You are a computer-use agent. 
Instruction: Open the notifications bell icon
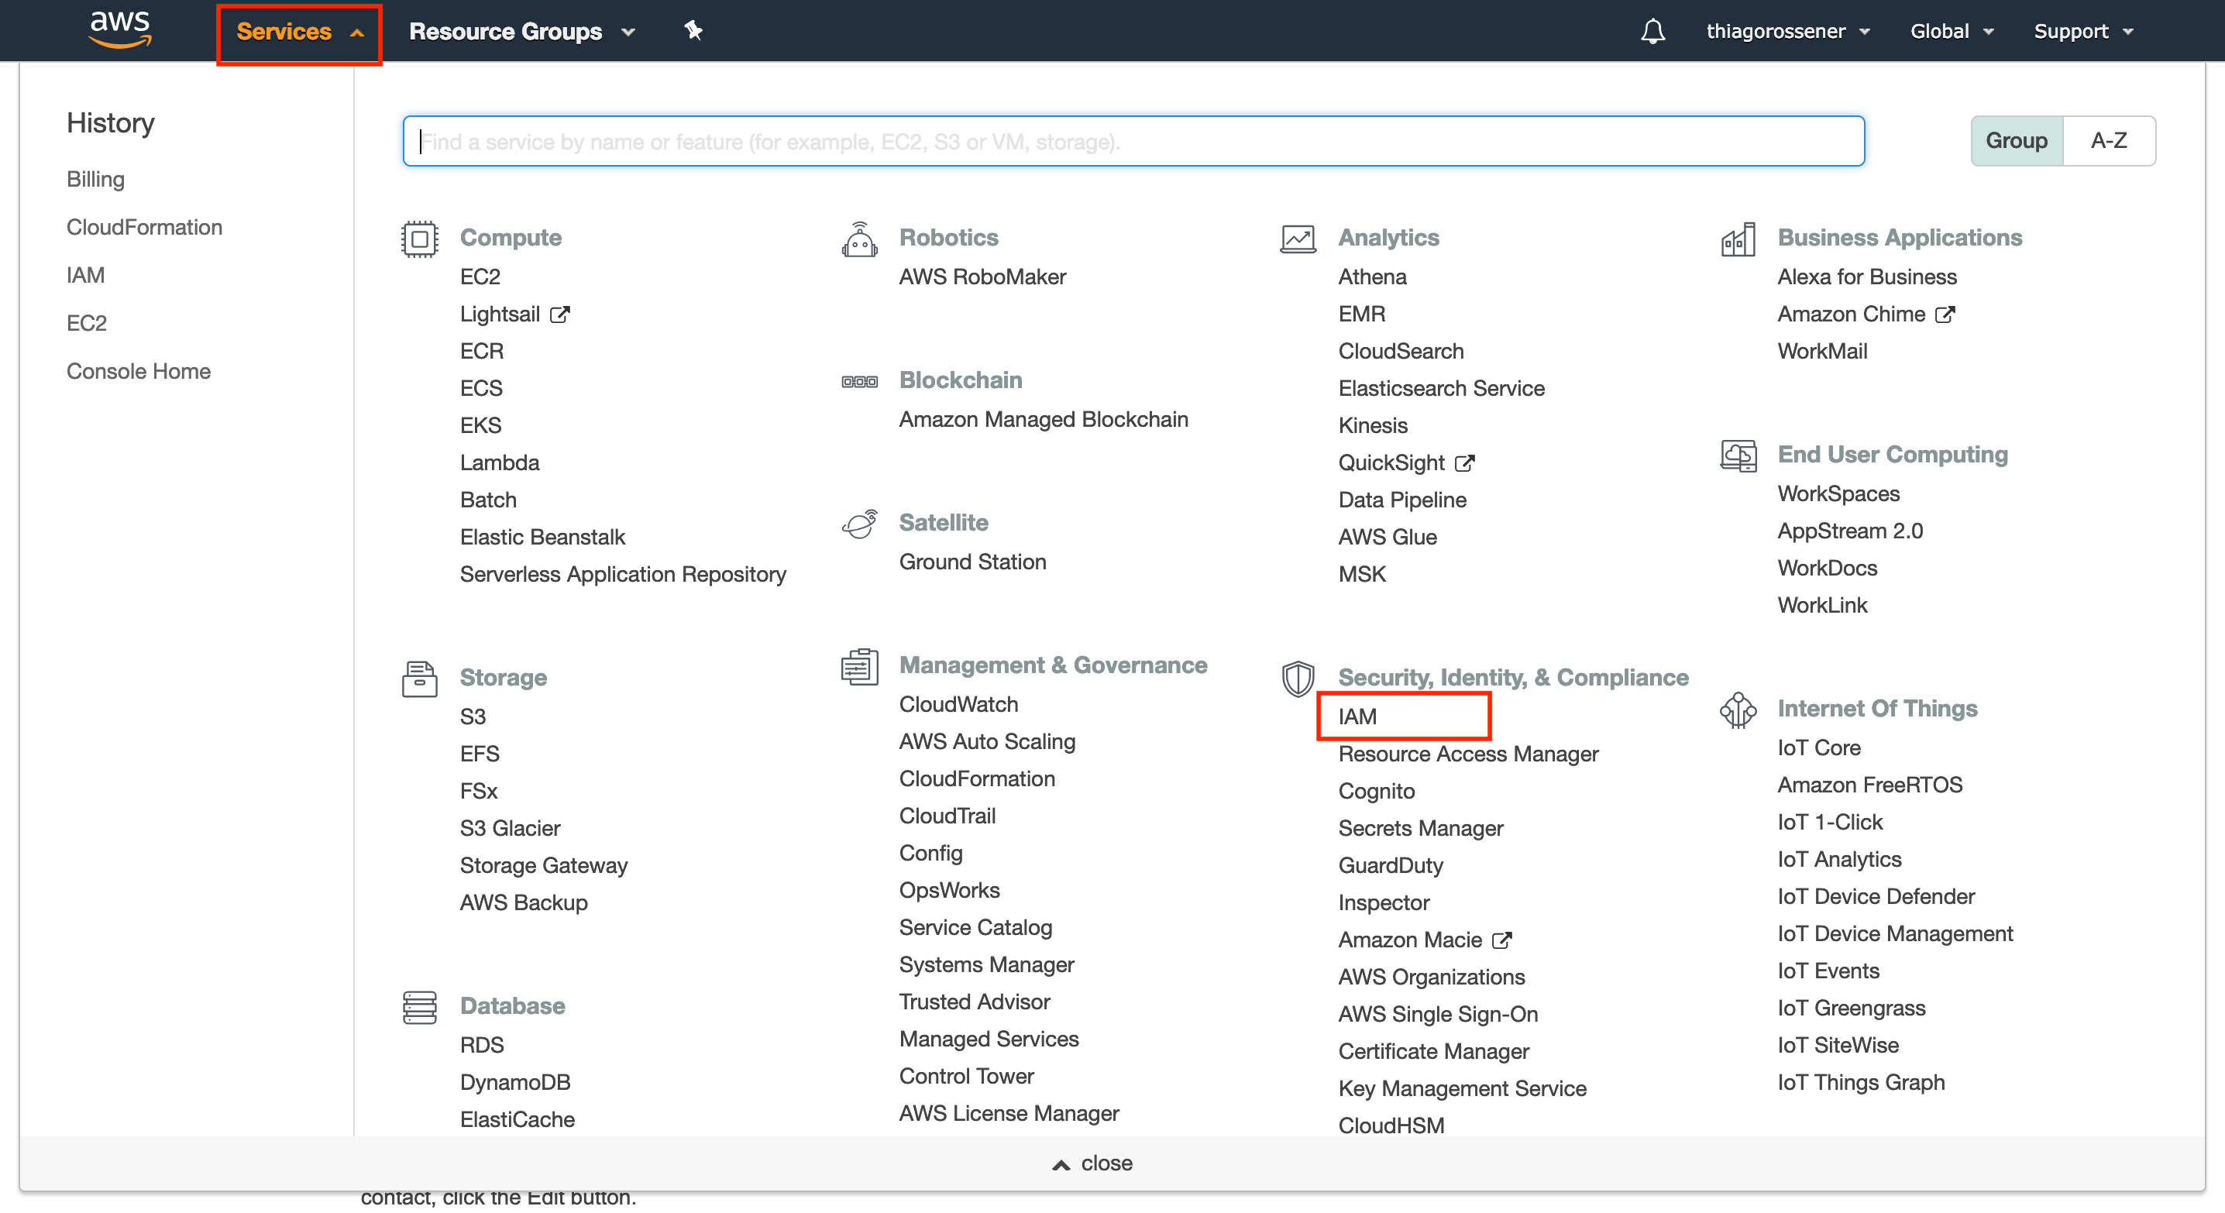[1652, 31]
